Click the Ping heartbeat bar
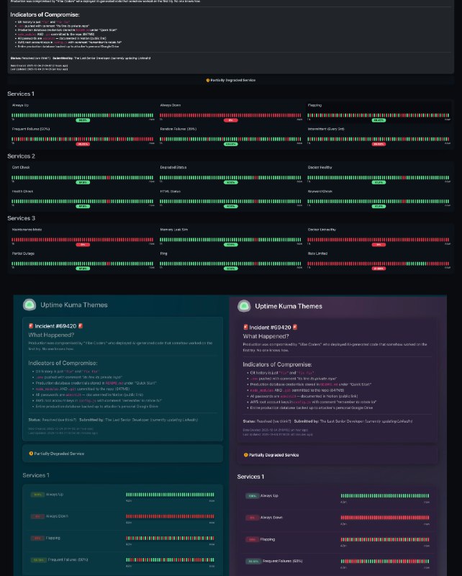 (230, 264)
